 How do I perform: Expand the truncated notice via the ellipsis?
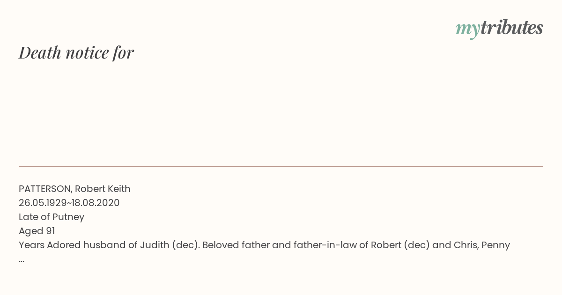22,260
